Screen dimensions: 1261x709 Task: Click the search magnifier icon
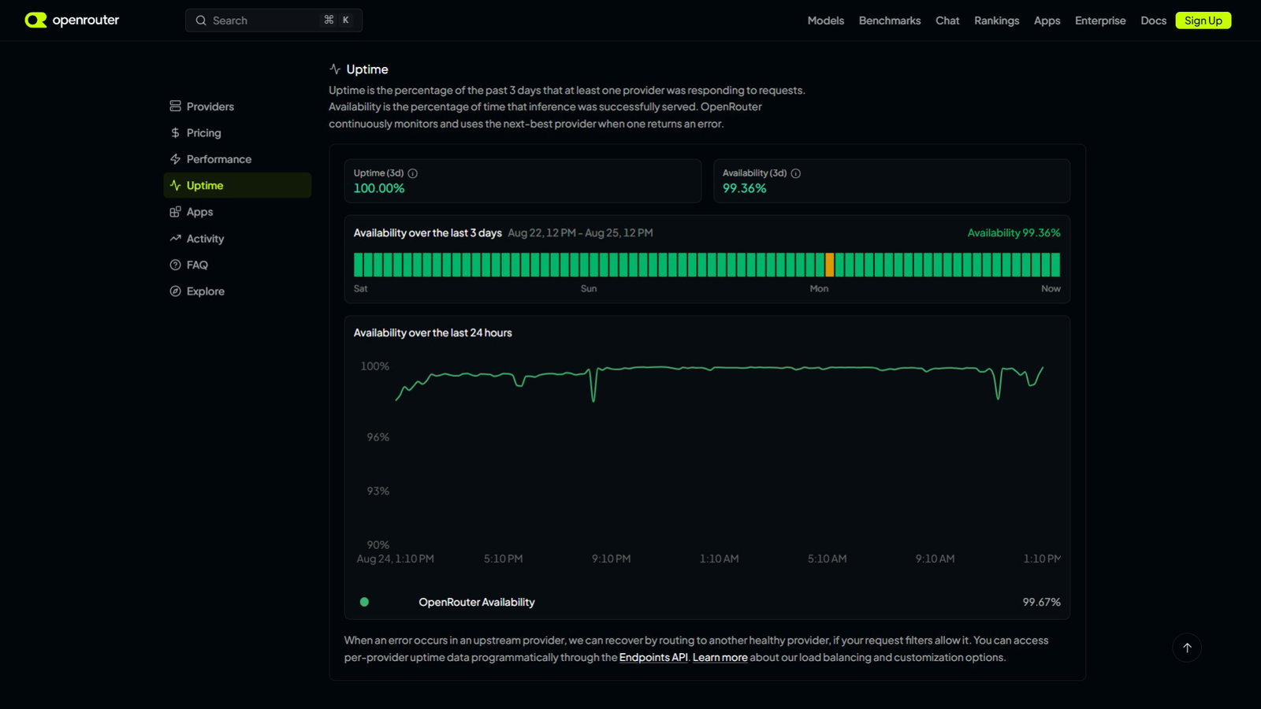pyautogui.click(x=201, y=20)
